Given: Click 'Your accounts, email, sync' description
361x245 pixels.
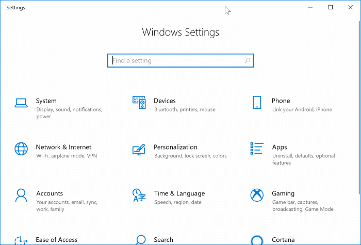Looking at the screenshot, I should click(67, 205).
